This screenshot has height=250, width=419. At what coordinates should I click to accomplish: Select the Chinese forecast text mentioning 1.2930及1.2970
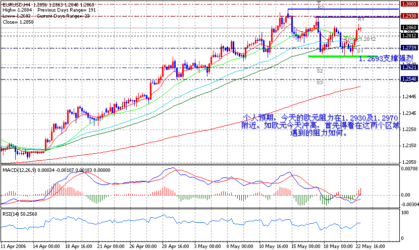(x=321, y=125)
